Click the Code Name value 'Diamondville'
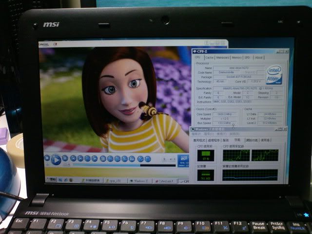The image size is (312, 234). (x=226, y=73)
